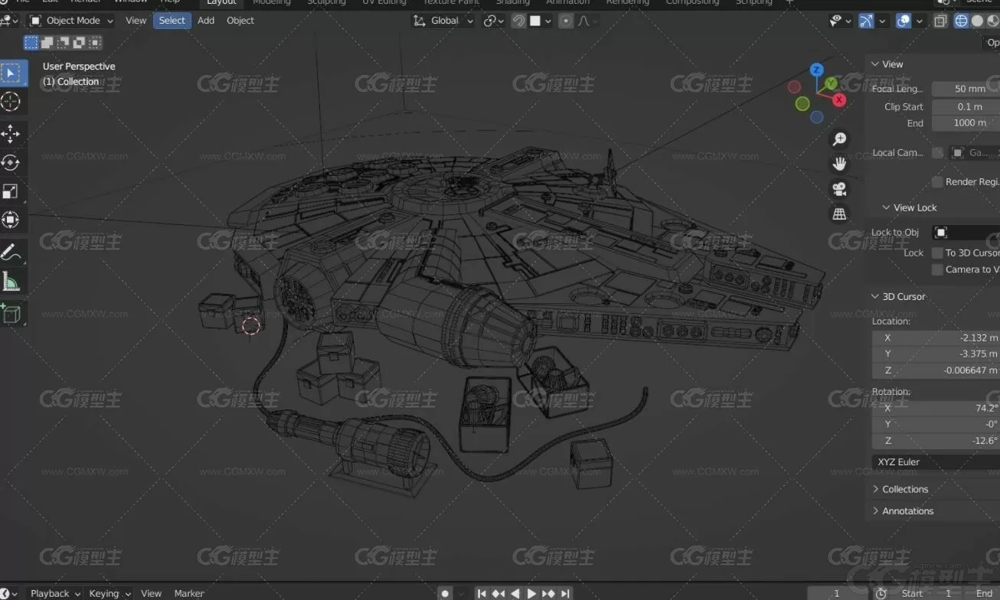
Task: Select the 3D Cursor tool
Action: click(x=11, y=102)
